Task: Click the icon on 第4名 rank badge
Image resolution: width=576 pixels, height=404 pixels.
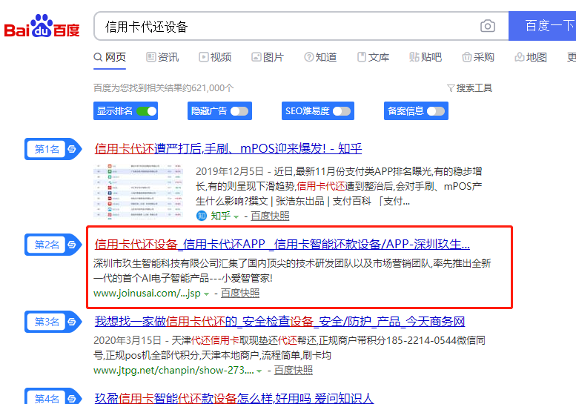Action: click(x=72, y=398)
